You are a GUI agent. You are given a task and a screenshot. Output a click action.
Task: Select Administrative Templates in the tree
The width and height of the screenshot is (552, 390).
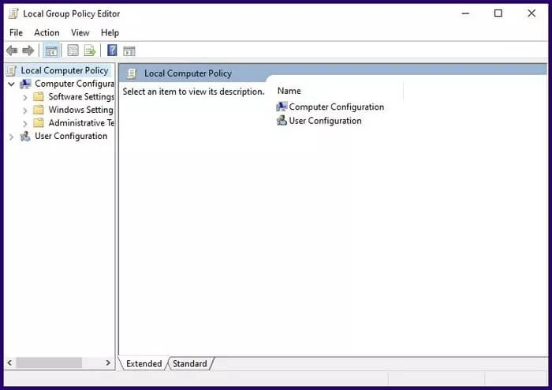click(82, 122)
